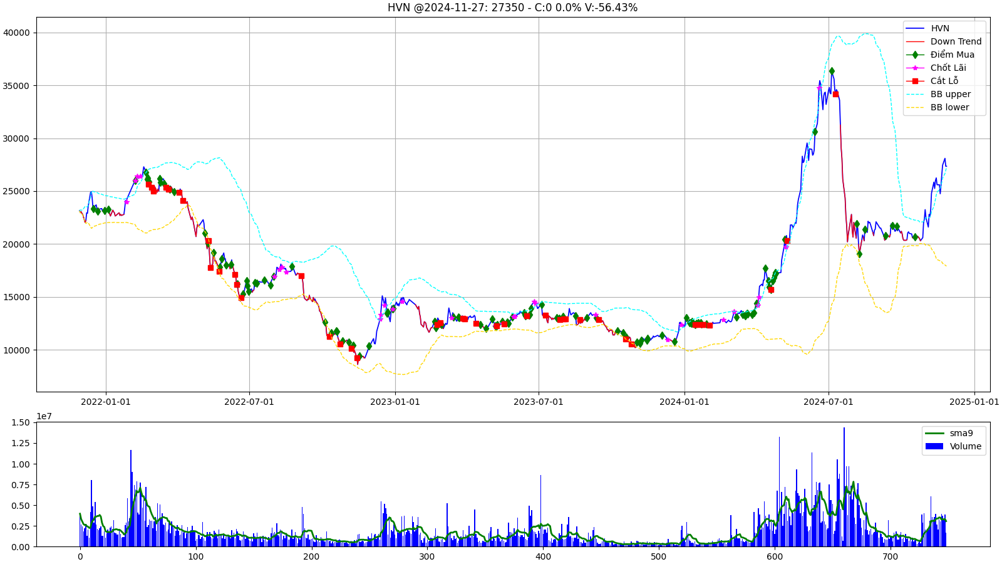Click the 2023-01-01 date label
1002x564 pixels.
395,402
